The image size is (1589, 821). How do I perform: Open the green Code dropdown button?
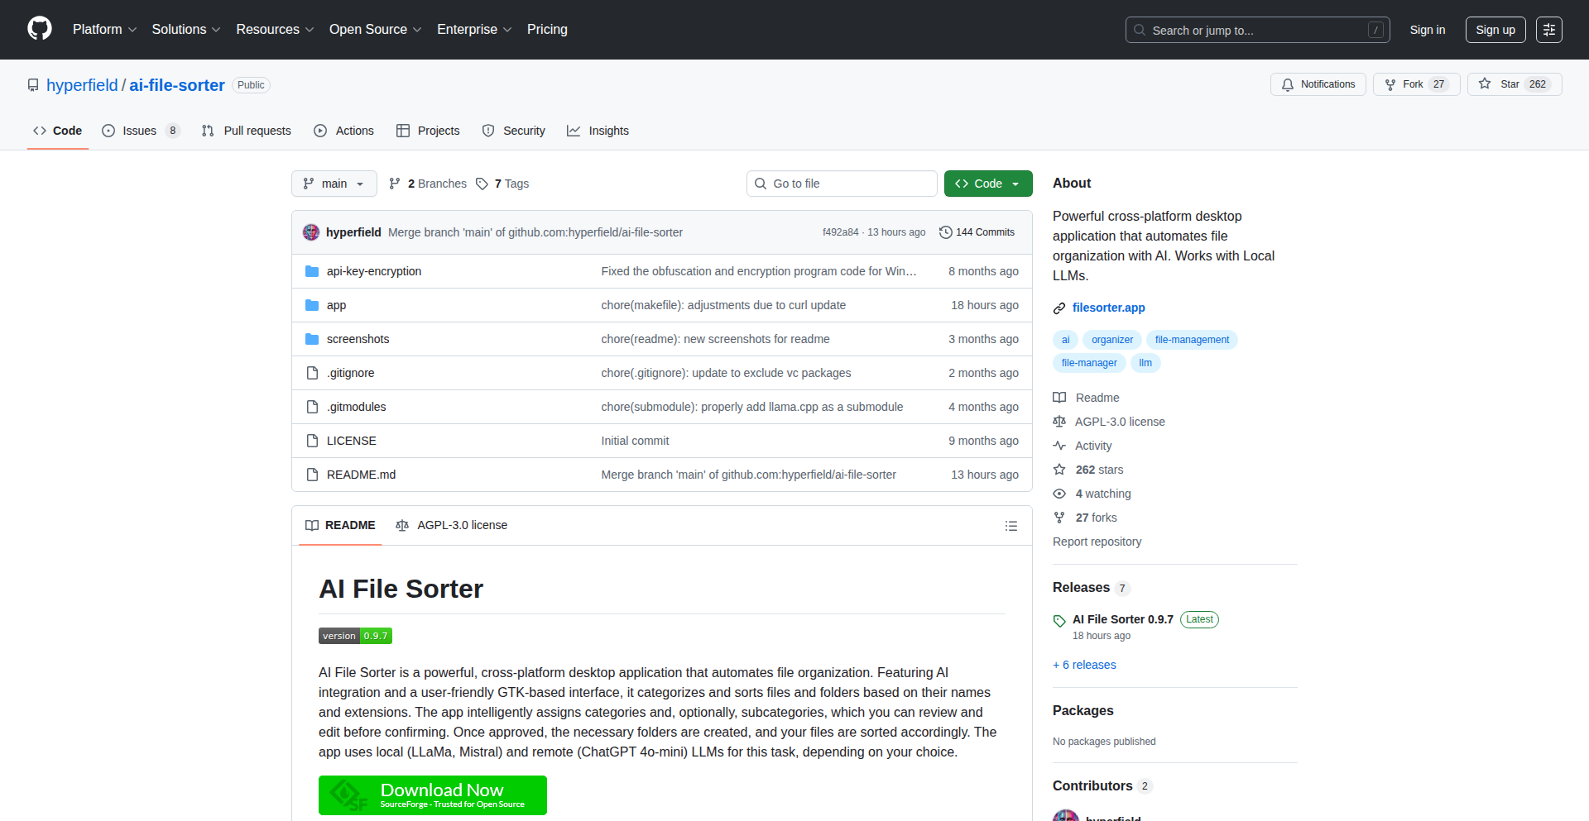point(988,184)
